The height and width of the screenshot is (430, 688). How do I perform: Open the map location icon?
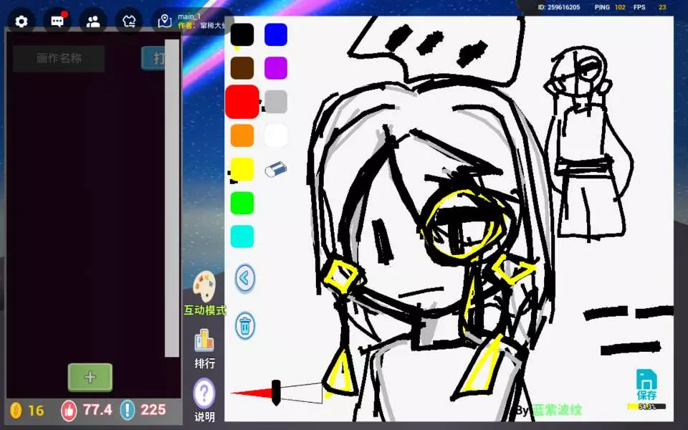[x=165, y=21]
